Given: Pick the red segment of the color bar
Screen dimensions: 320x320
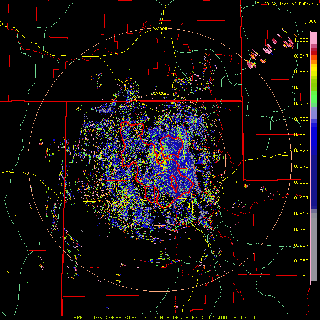Looking at the screenshot, I should pos(314,53).
